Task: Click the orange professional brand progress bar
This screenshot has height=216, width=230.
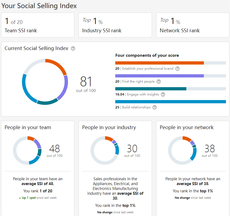Action: [159, 63]
